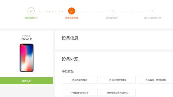Expand the 设备信息 section header
This screenshot has width=173, height=97.
click(x=70, y=38)
